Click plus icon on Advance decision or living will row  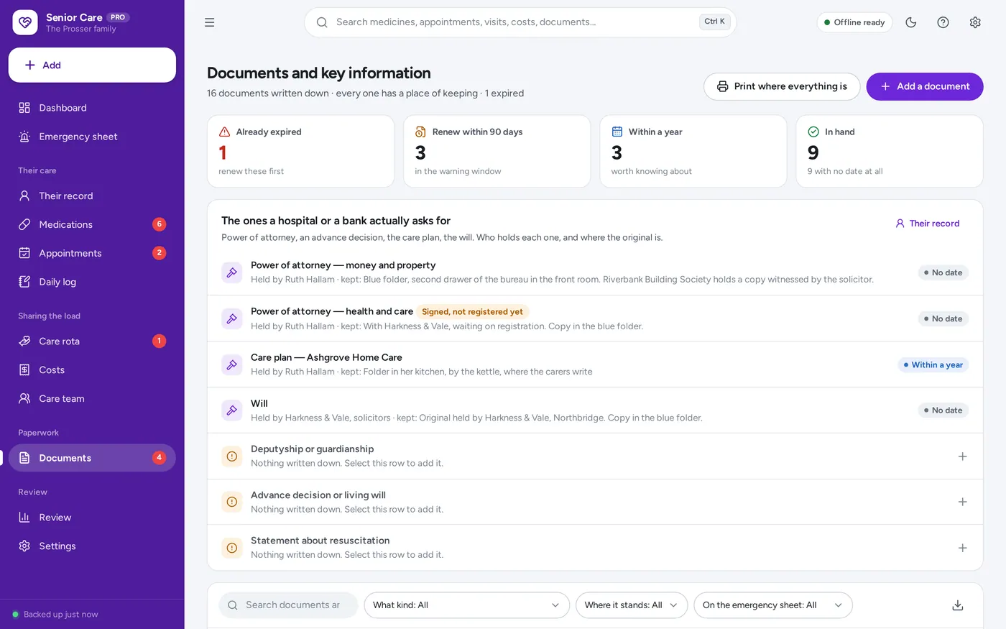tap(963, 502)
